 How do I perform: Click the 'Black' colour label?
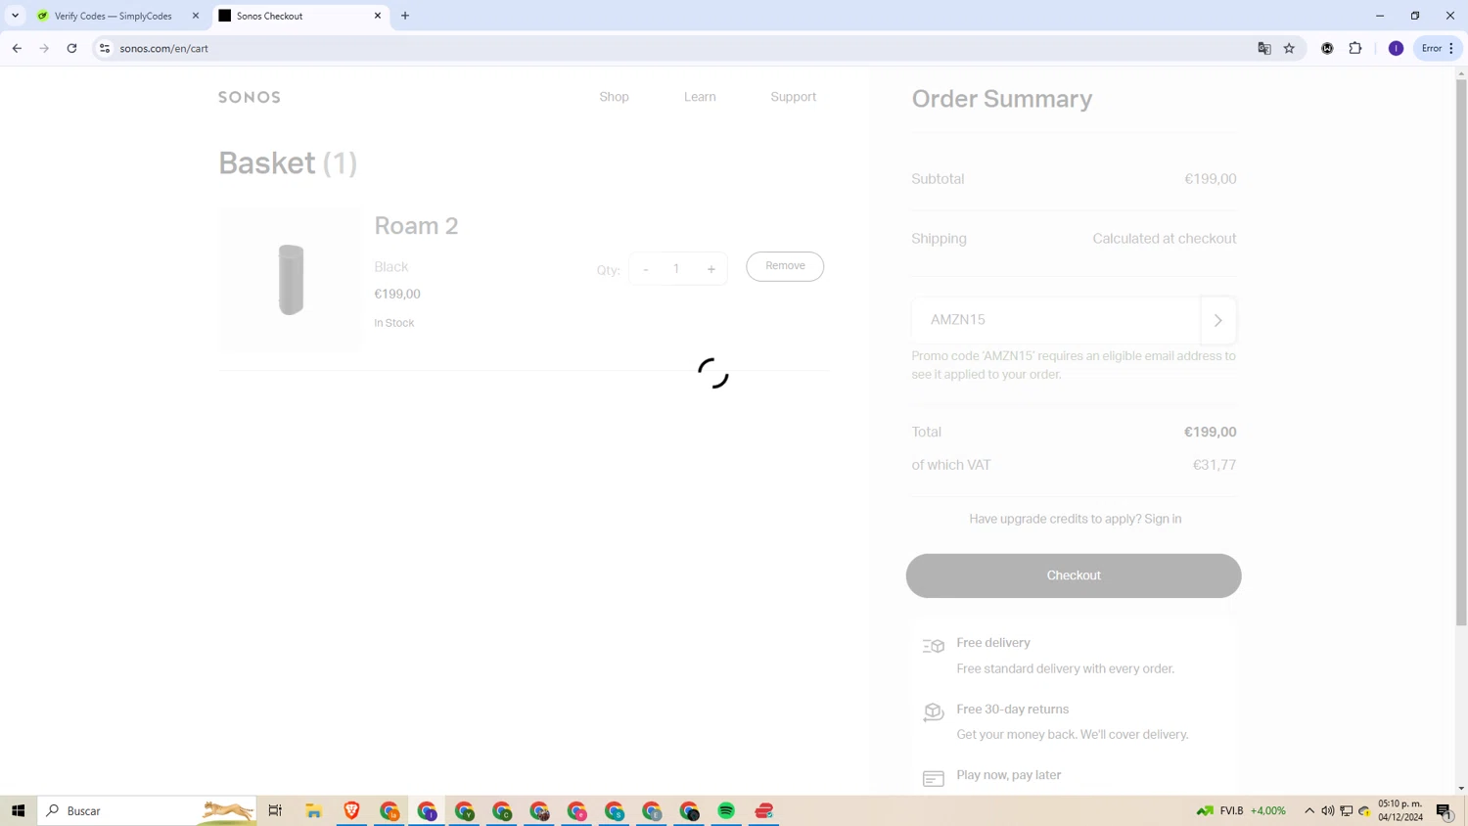click(x=391, y=266)
